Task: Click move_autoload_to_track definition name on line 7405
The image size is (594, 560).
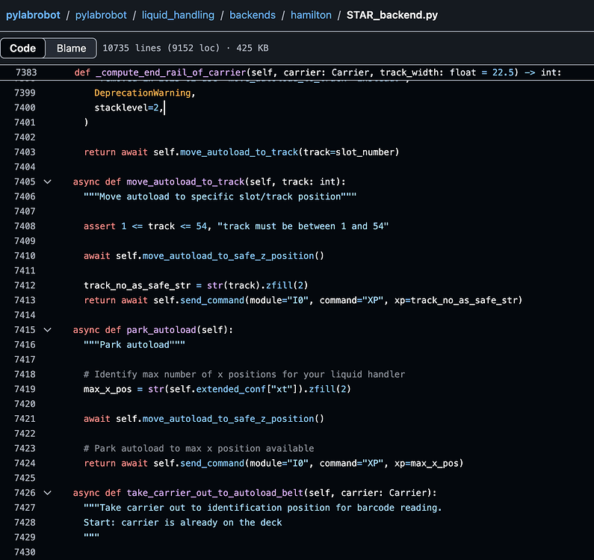Action: pyautogui.click(x=185, y=181)
